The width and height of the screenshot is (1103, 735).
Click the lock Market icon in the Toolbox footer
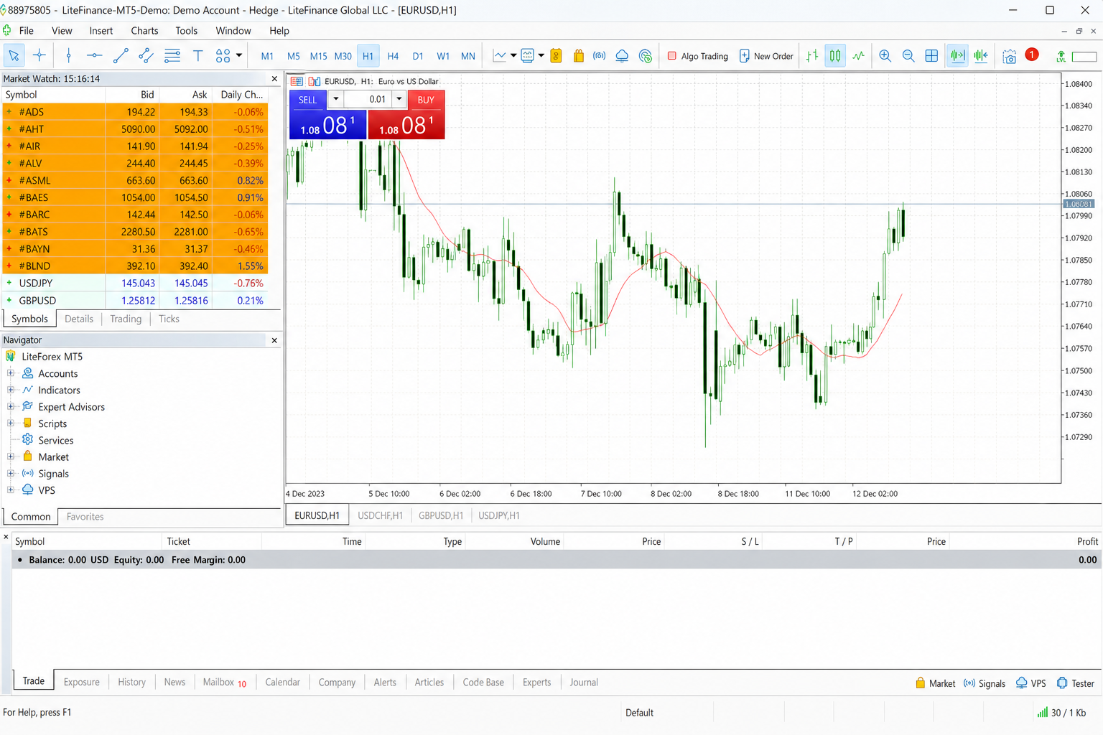point(920,683)
